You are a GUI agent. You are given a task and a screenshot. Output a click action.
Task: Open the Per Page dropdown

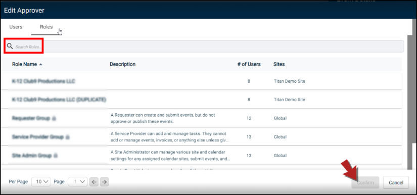41,182
